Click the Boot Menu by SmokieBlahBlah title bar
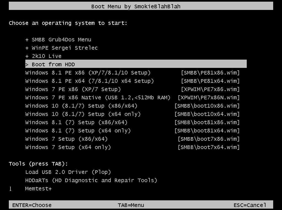Viewport: 282px width, 210px height. pos(141,6)
